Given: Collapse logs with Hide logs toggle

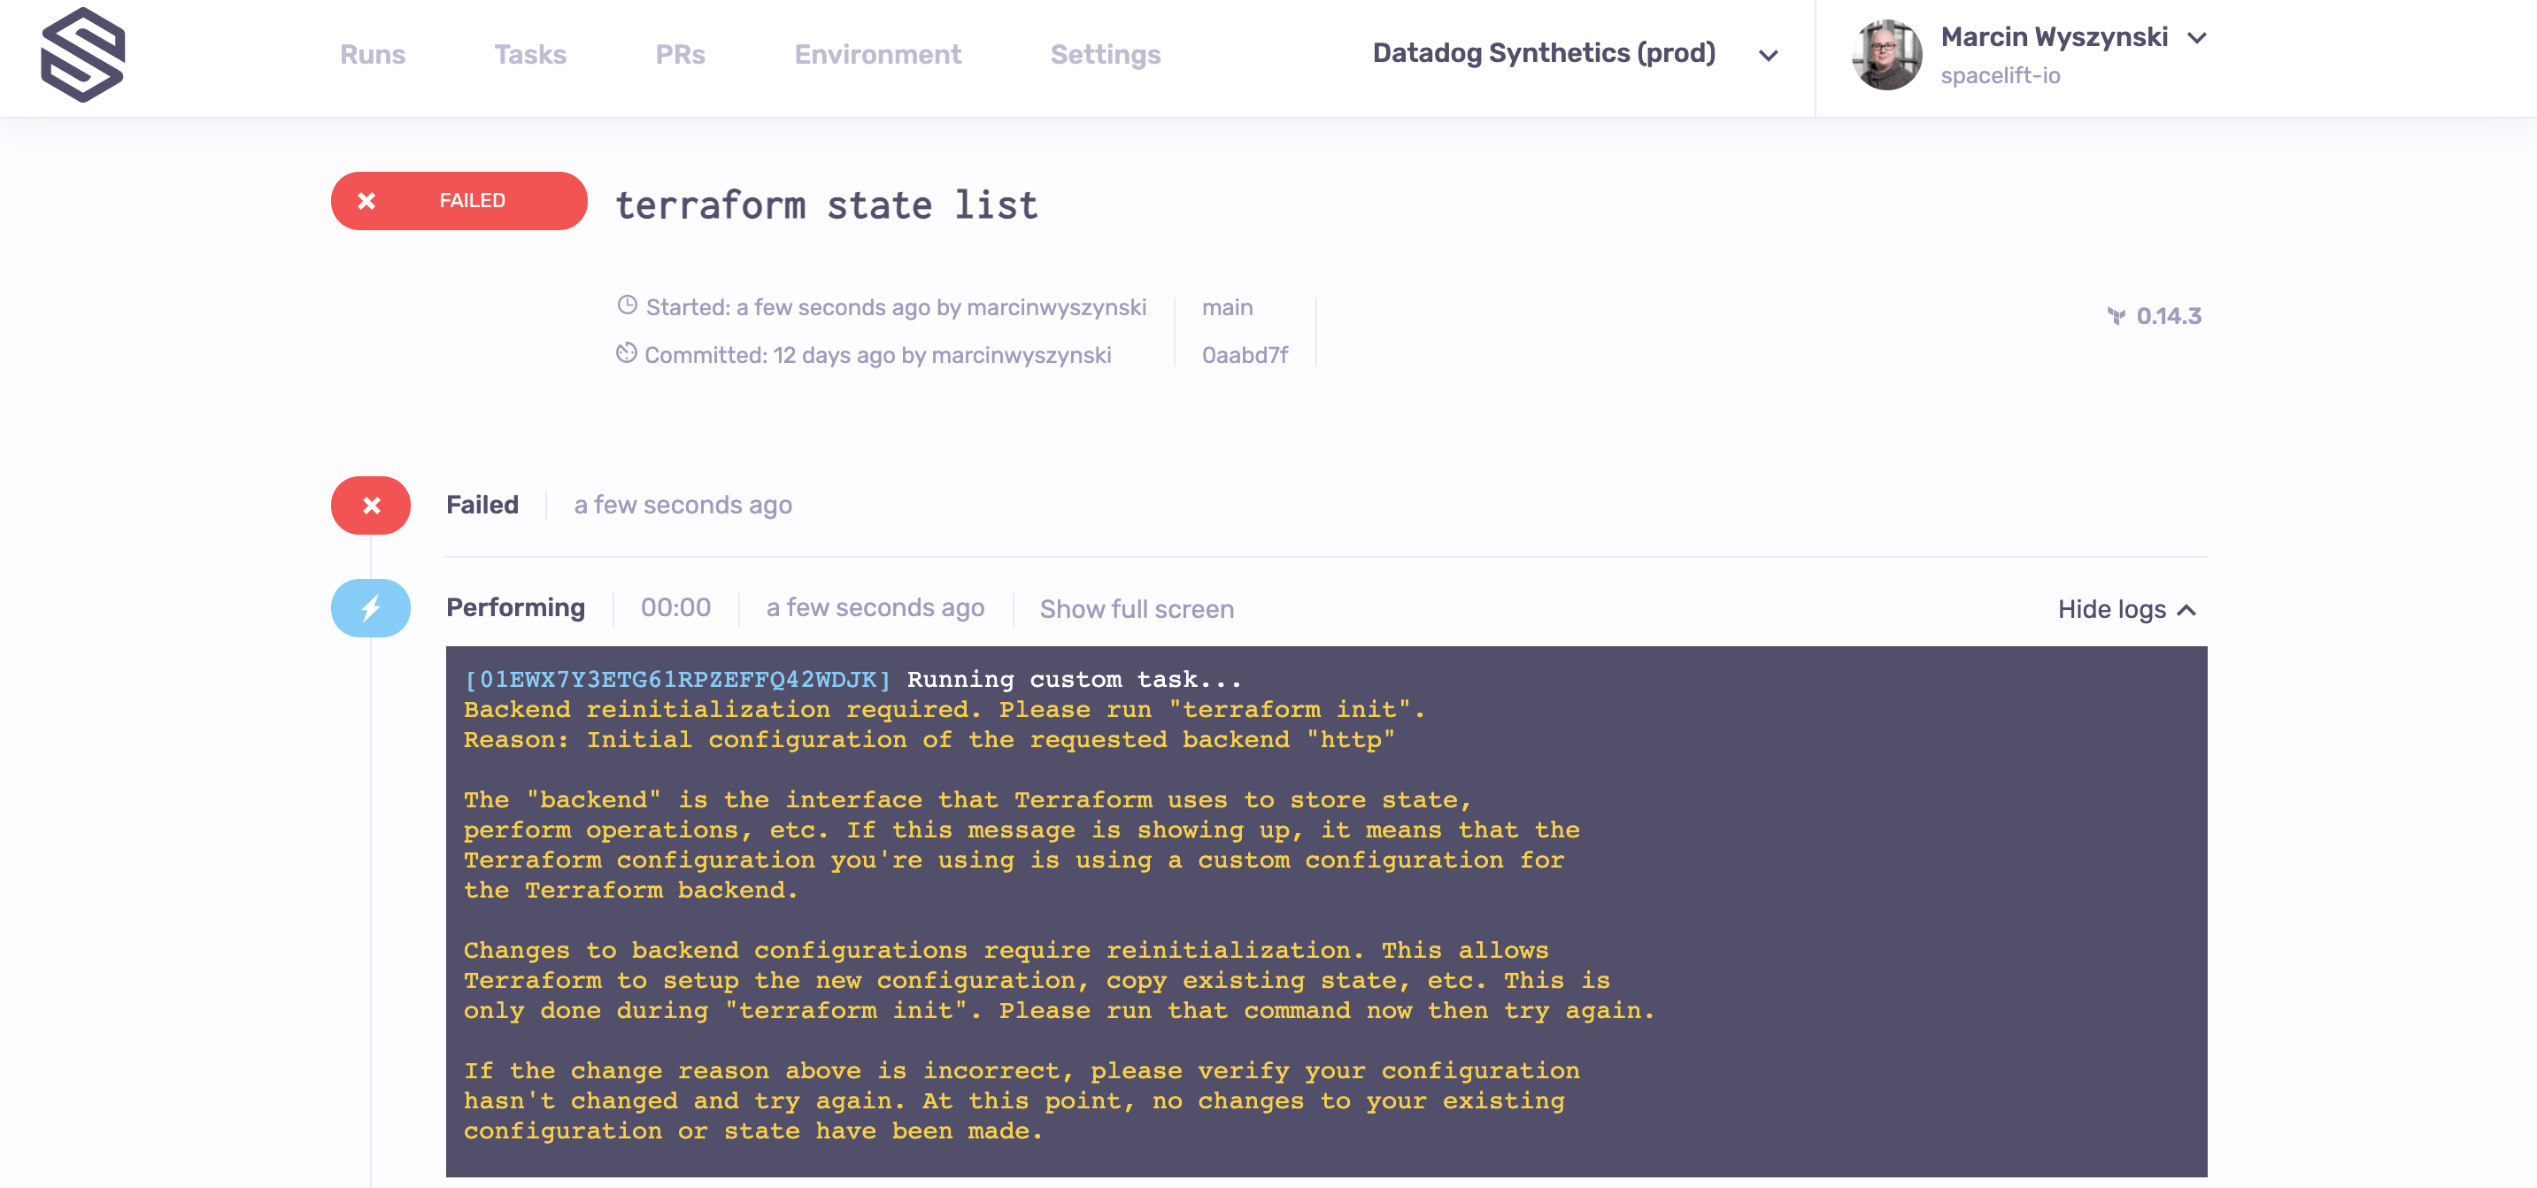Looking at the screenshot, I should (2126, 609).
